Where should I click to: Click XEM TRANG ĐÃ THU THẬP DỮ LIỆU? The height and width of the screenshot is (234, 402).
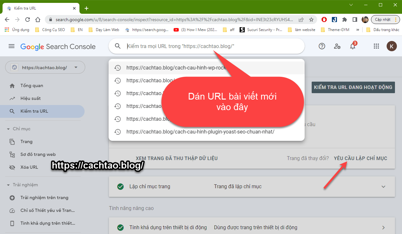click(x=177, y=158)
